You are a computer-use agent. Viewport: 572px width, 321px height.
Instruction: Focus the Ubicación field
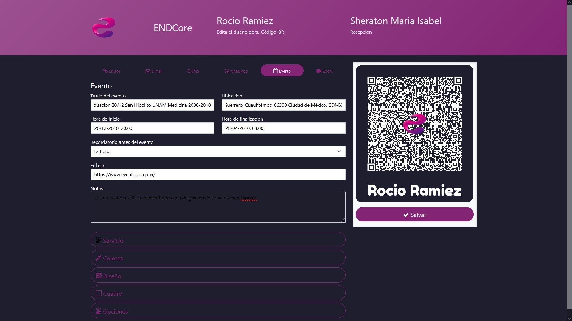[283, 105]
